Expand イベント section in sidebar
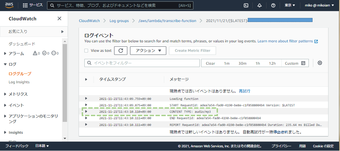The width and height of the screenshot is (340, 151). [5, 105]
